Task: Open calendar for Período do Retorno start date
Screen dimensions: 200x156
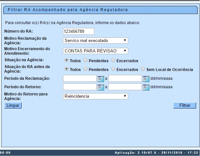Action: pos(100,87)
